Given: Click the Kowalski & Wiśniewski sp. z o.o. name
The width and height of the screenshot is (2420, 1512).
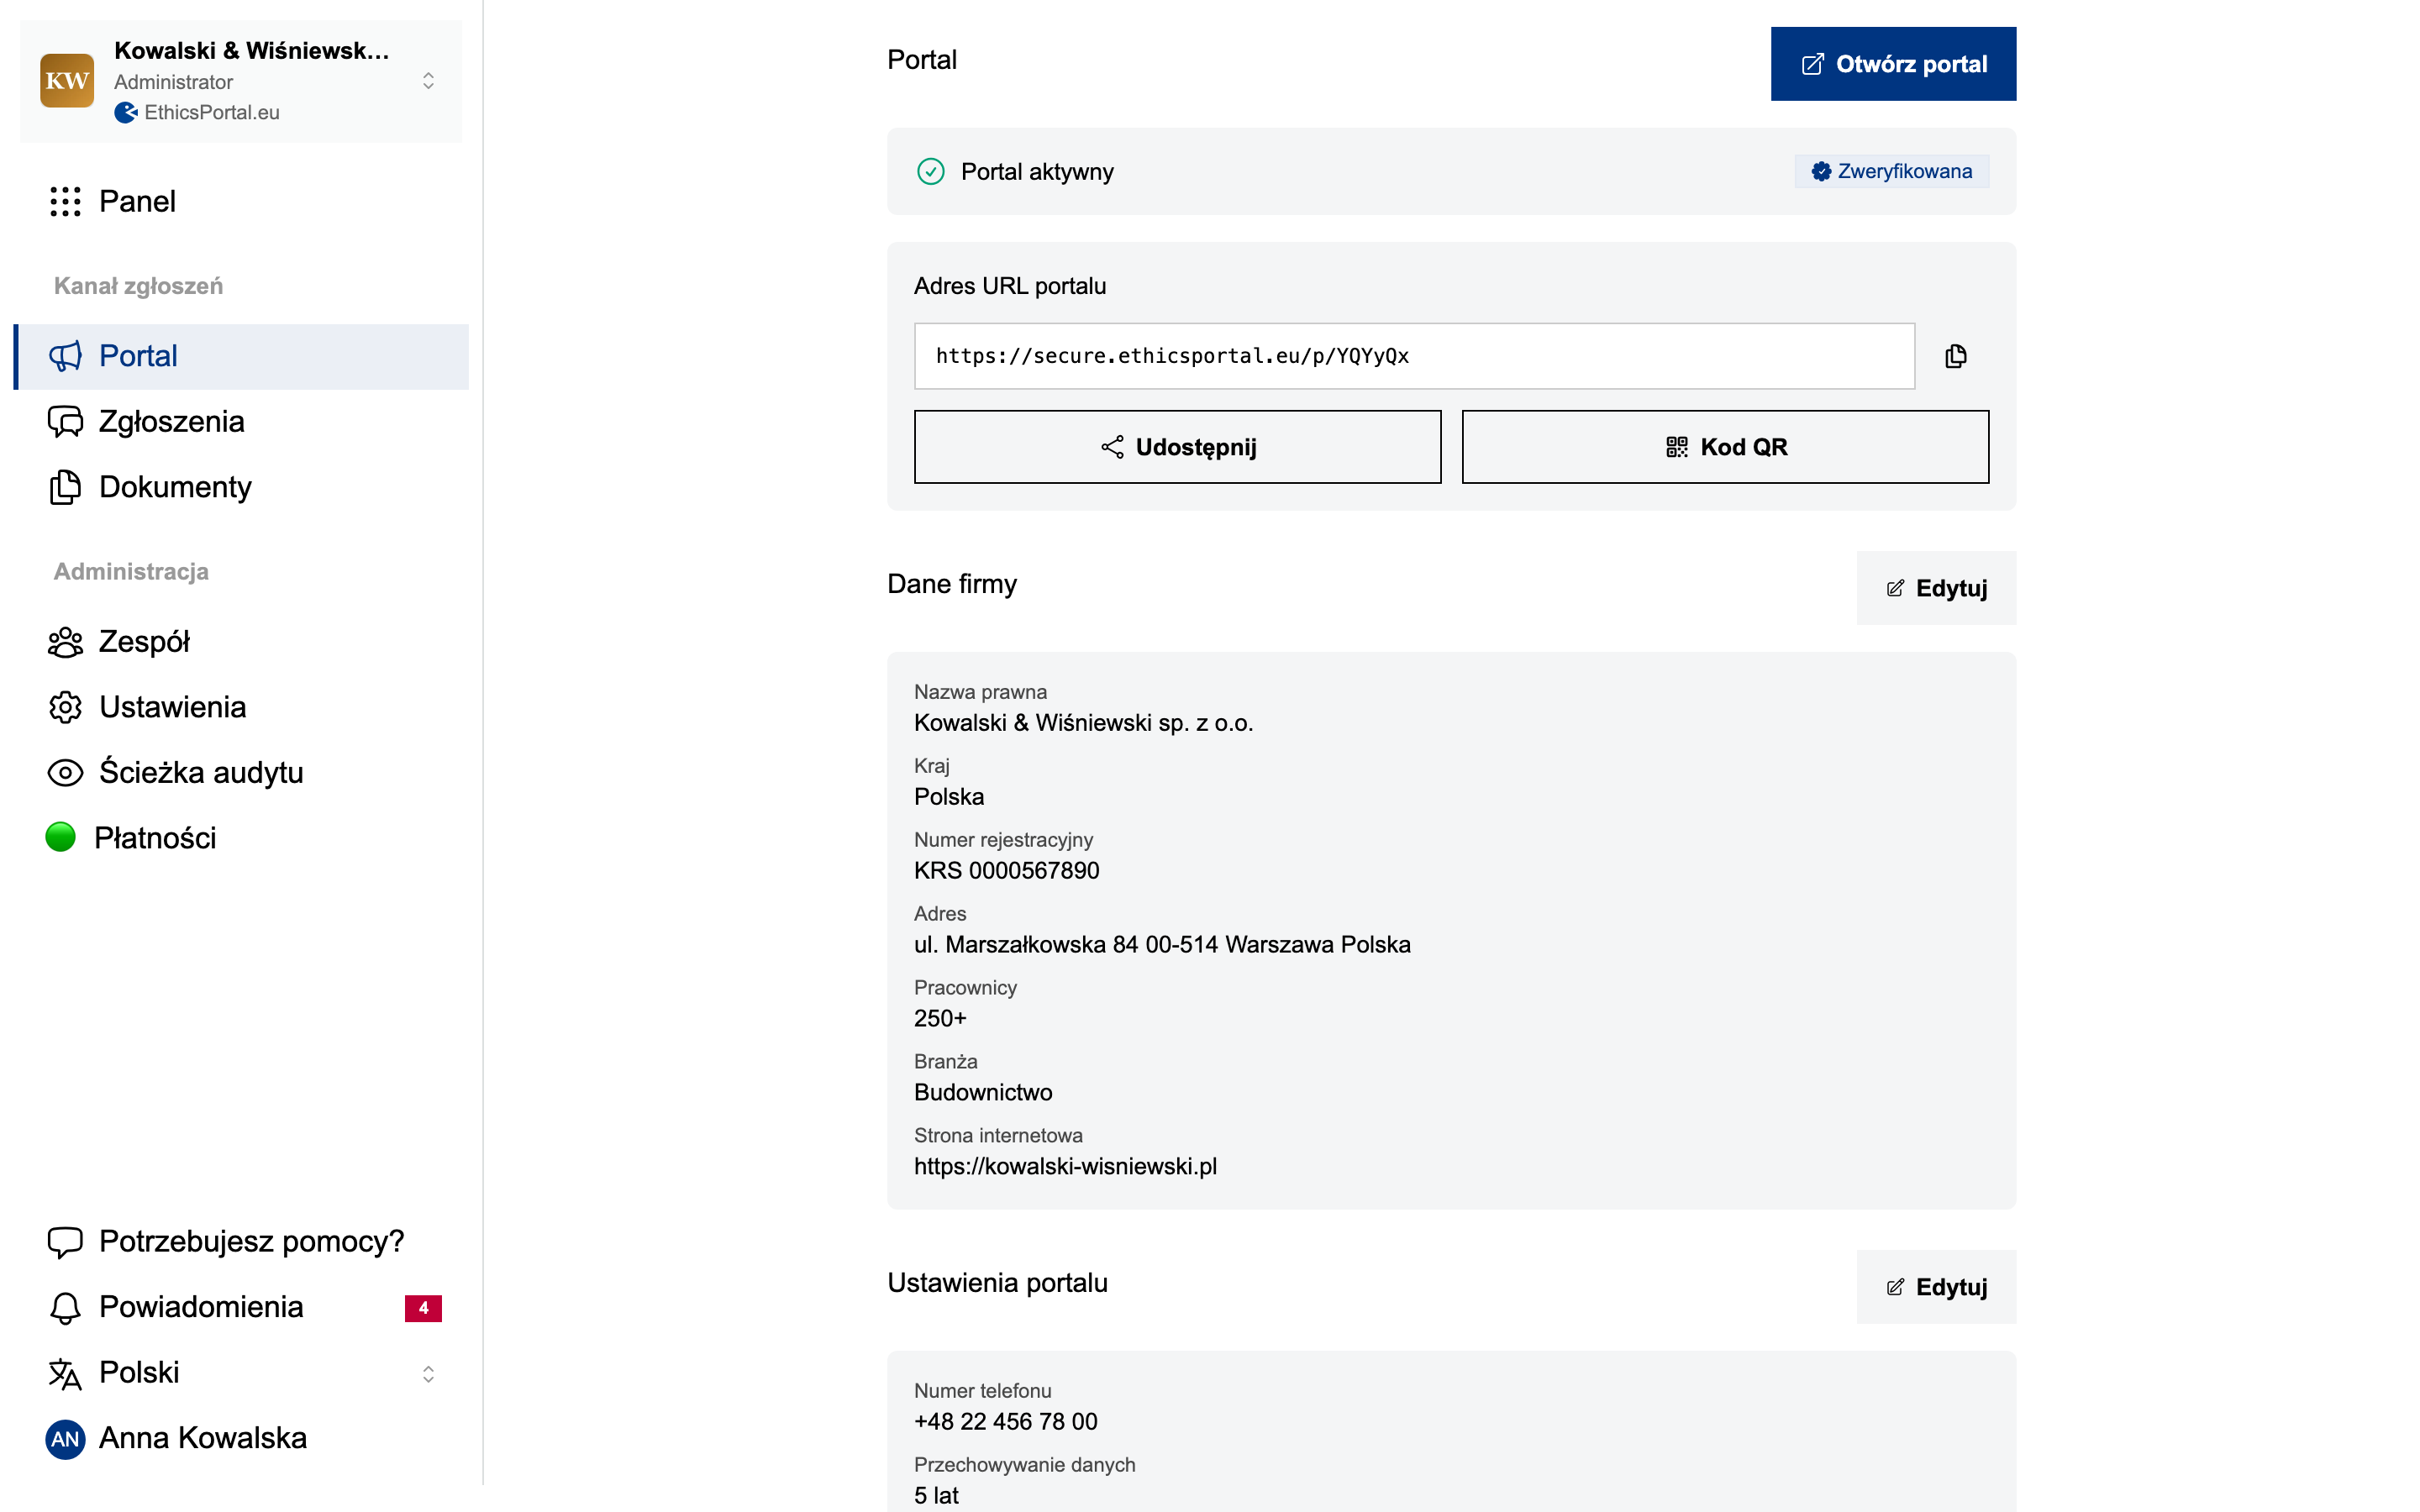Looking at the screenshot, I should (1083, 722).
